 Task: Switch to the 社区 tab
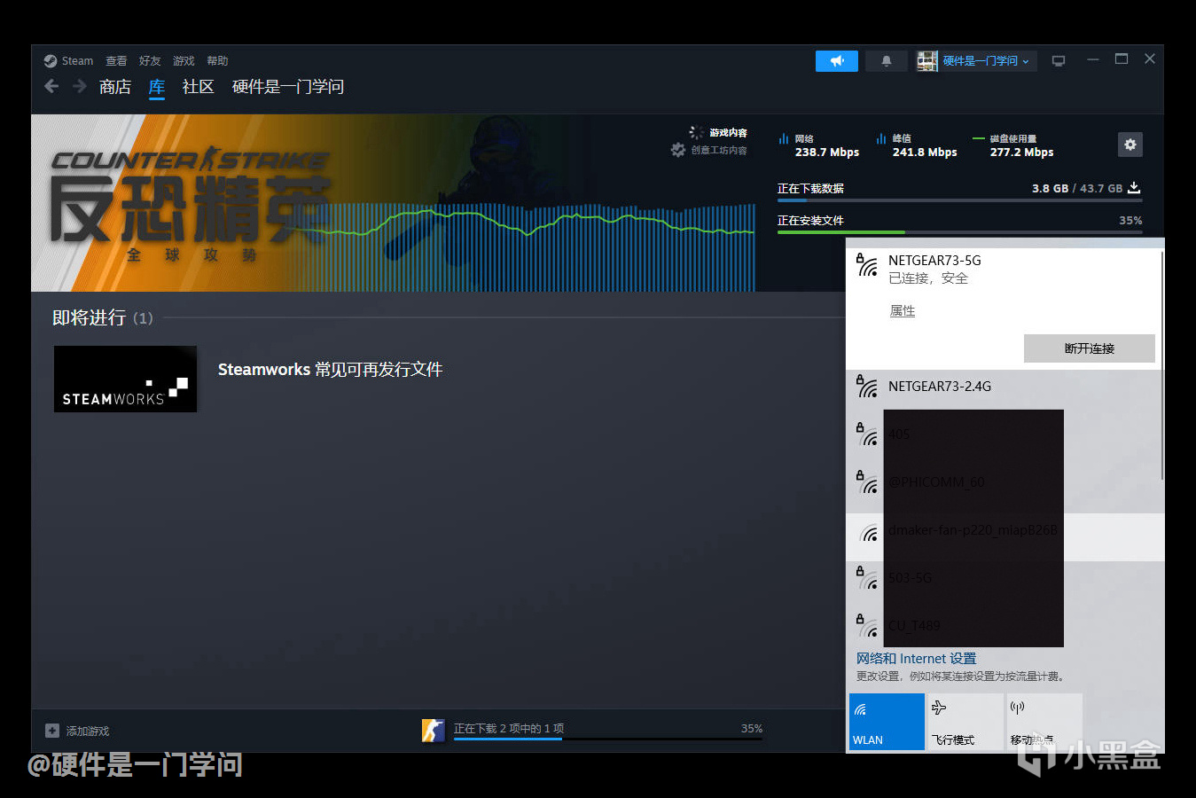[x=199, y=87]
